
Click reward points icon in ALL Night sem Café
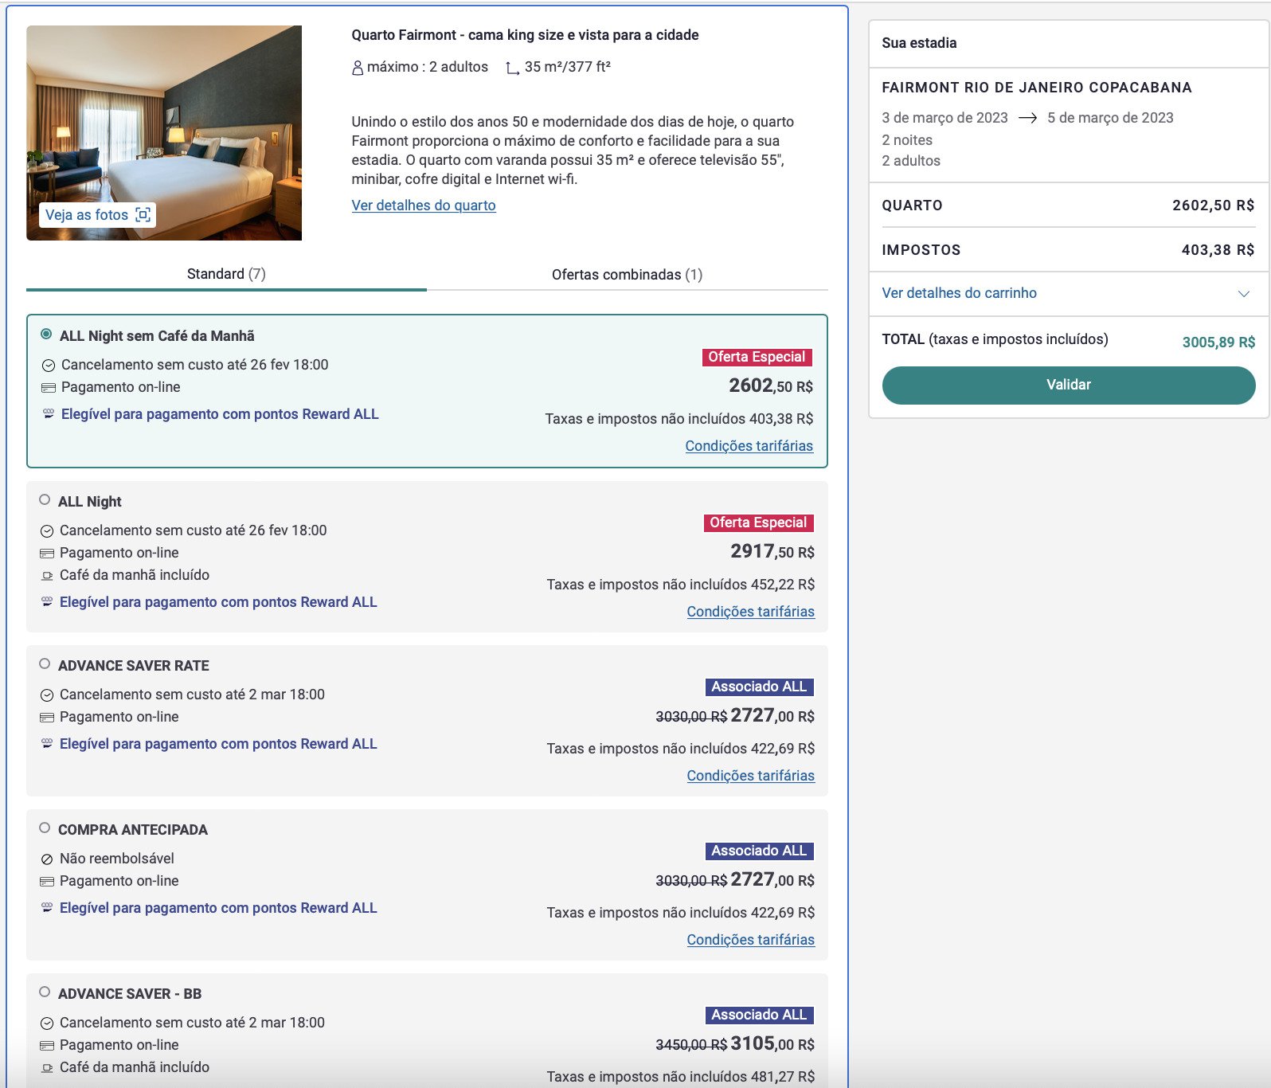point(49,414)
